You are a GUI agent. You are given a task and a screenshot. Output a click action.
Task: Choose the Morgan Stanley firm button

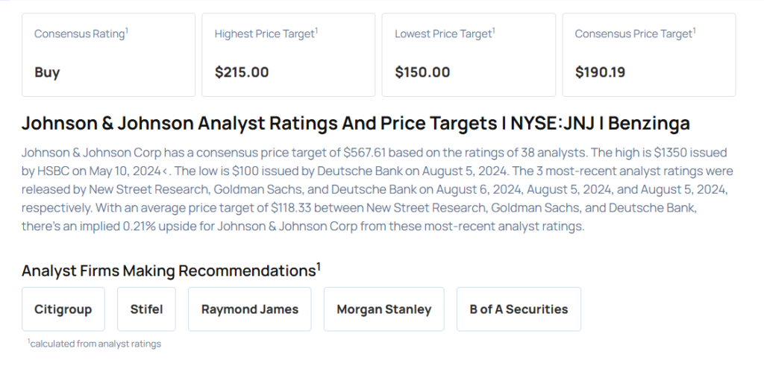pos(383,309)
